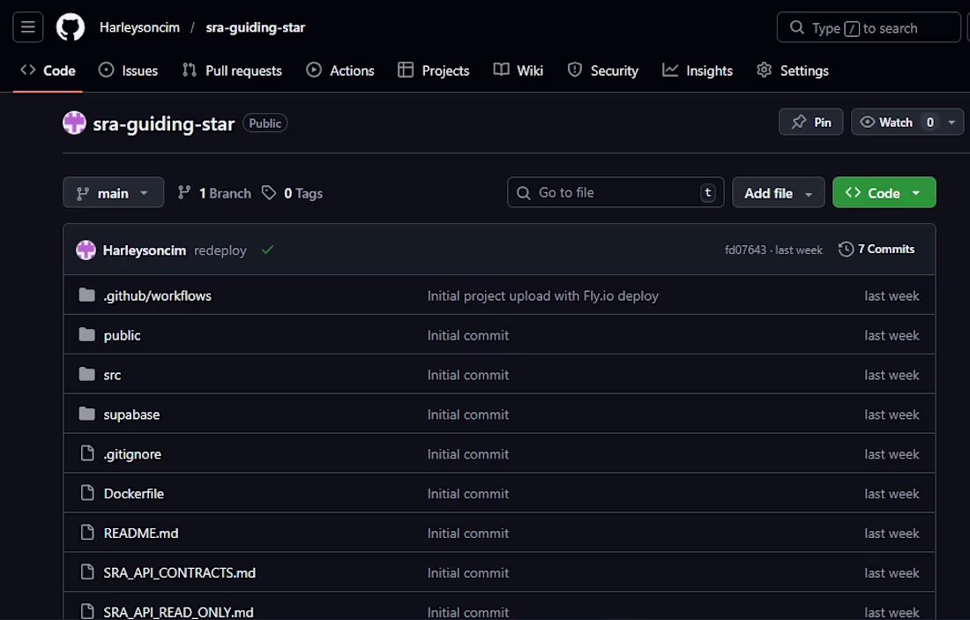The width and height of the screenshot is (970, 620).
Task: Click the GitHub Octocat logo
Action: coord(71,27)
